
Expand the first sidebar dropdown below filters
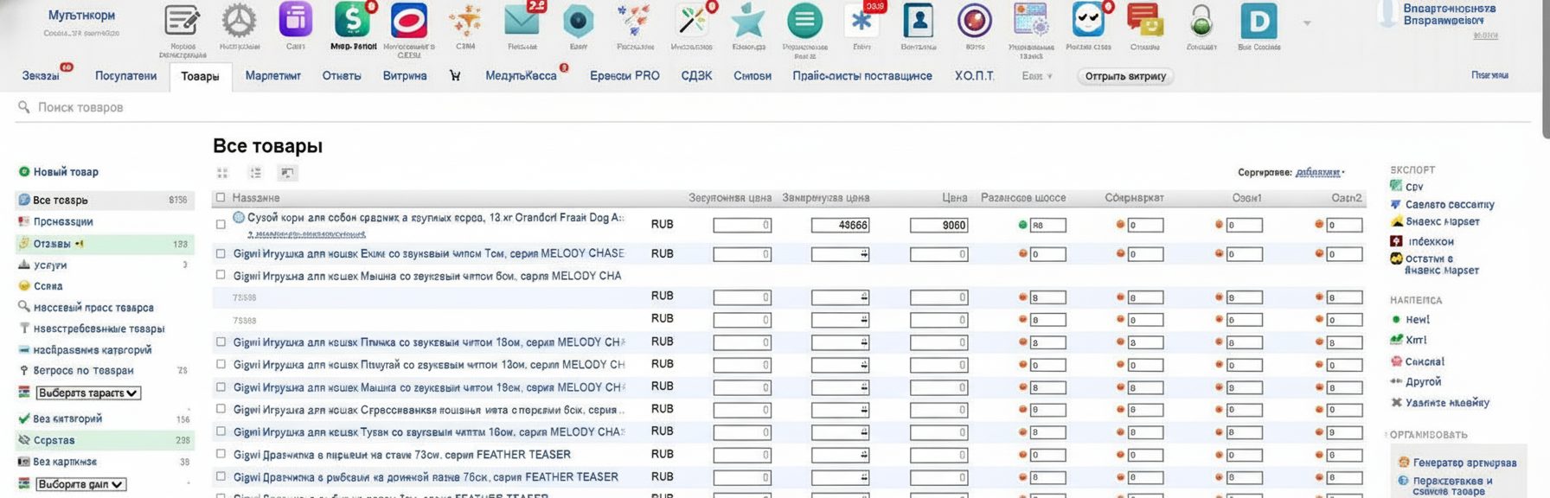click(88, 393)
